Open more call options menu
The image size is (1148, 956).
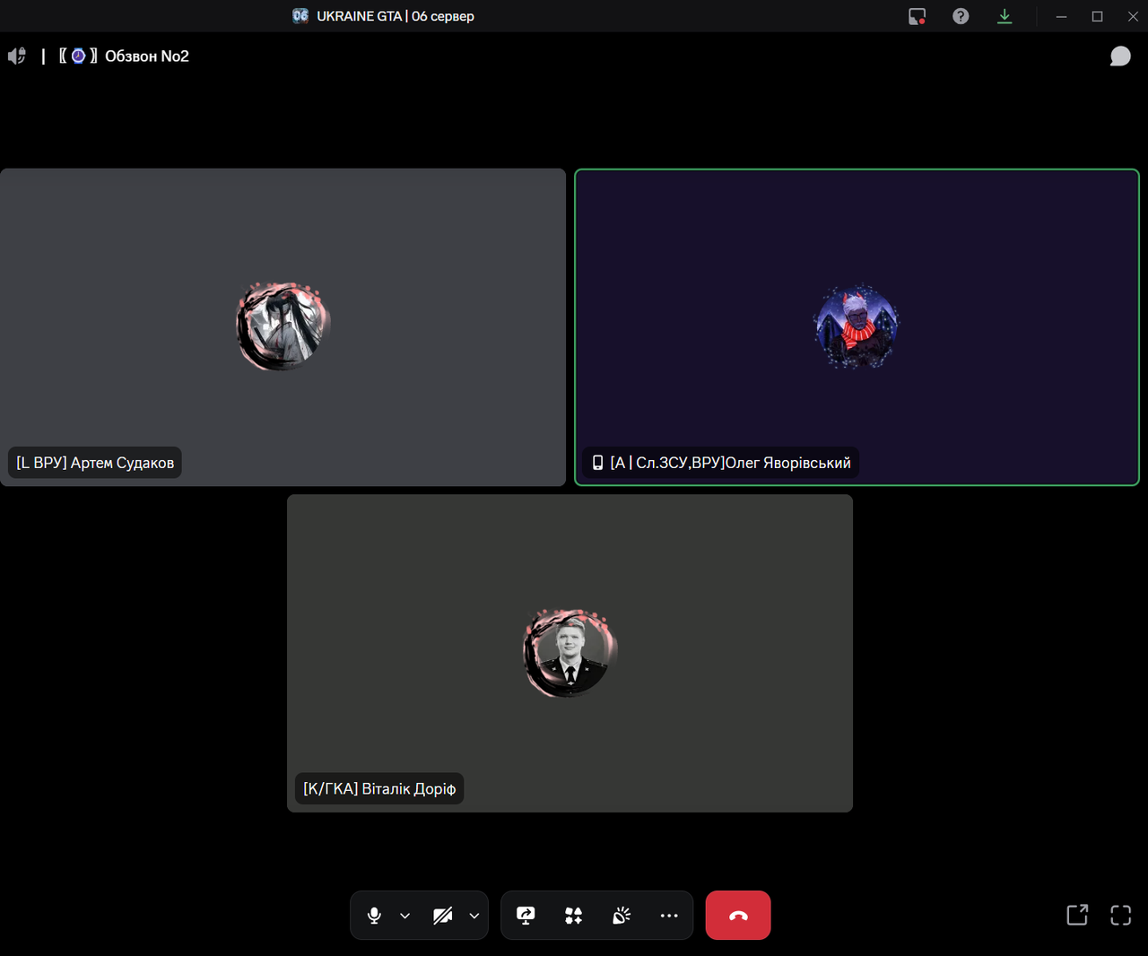(669, 916)
